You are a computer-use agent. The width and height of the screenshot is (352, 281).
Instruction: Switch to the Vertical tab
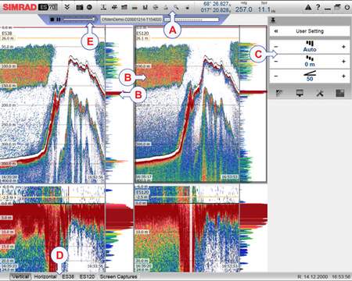(20, 276)
